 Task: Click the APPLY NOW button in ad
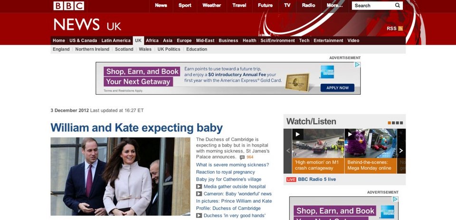tap(337, 88)
